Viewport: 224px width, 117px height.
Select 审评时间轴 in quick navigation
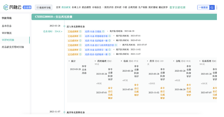[8, 40]
